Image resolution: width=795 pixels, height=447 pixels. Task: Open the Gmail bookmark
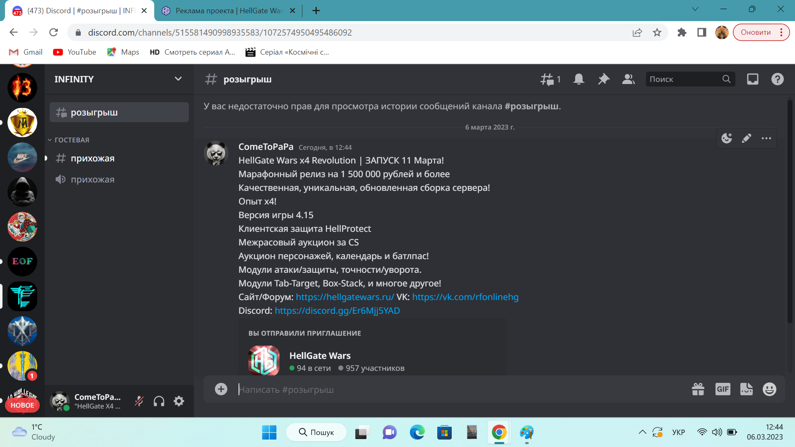coord(26,52)
